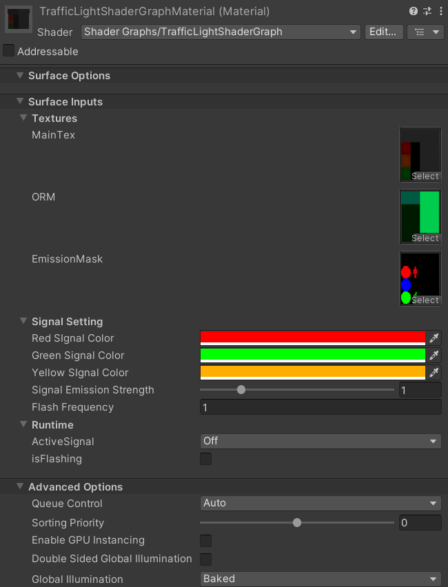The height and width of the screenshot is (587, 448).
Task: Collapse the Textures foldout
Action: coord(23,118)
